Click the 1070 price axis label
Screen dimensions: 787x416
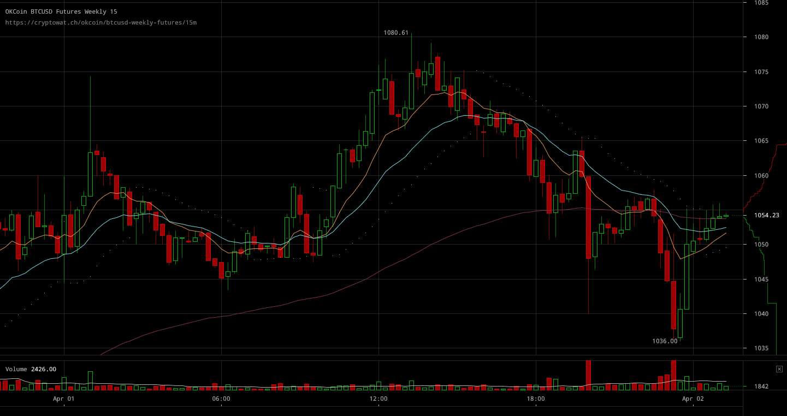761,106
